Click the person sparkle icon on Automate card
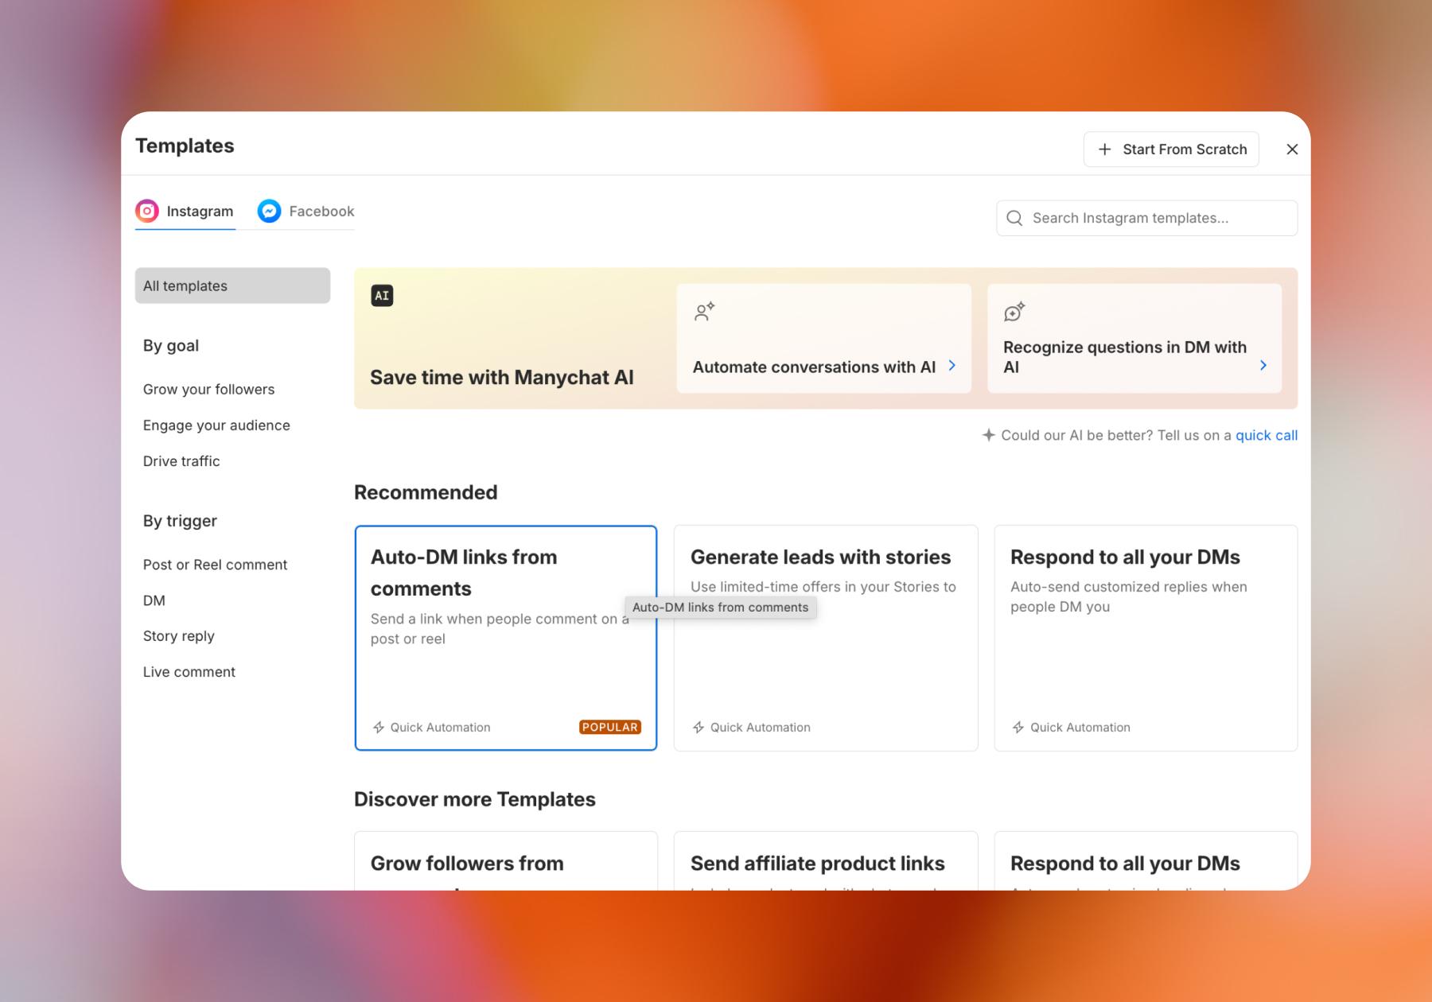This screenshot has width=1432, height=1002. (x=704, y=312)
